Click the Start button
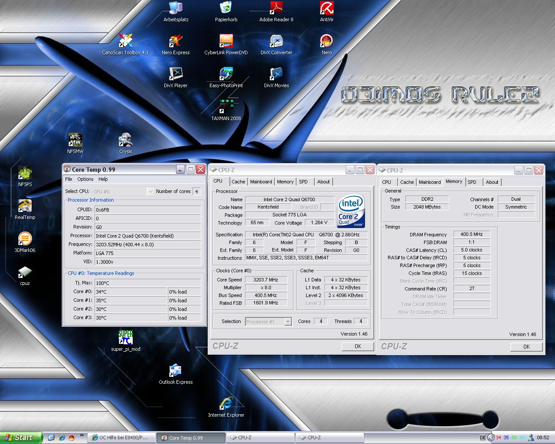This screenshot has width=555, height=444. point(21,437)
